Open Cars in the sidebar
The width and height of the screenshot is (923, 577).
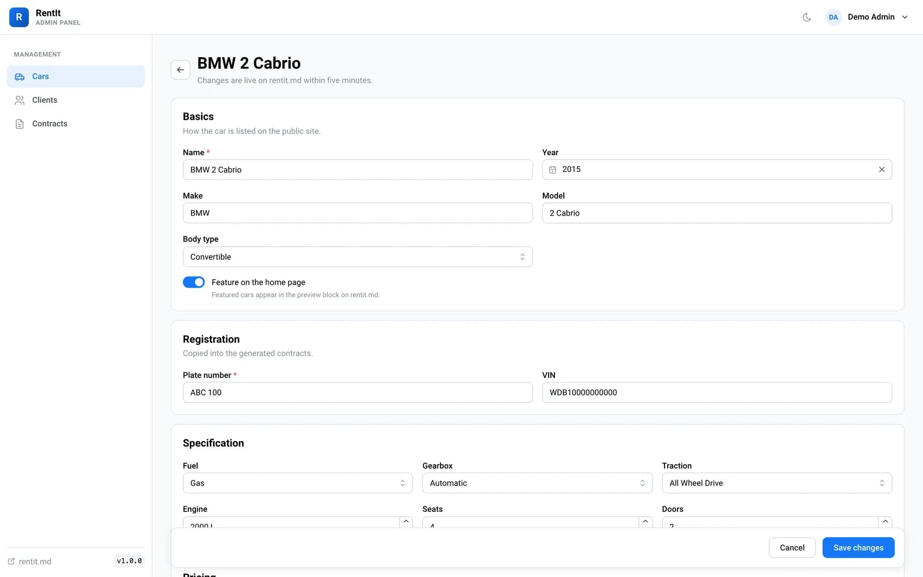(76, 77)
